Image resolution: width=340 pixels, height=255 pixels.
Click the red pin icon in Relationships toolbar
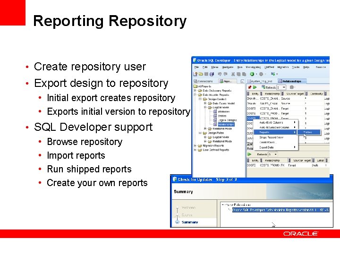click(250, 87)
